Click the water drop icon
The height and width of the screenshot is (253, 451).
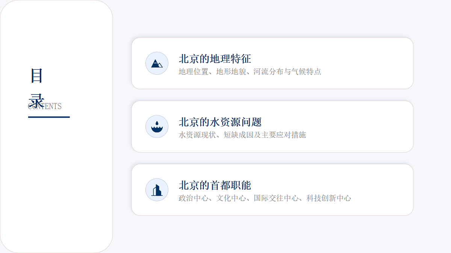coord(157,127)
